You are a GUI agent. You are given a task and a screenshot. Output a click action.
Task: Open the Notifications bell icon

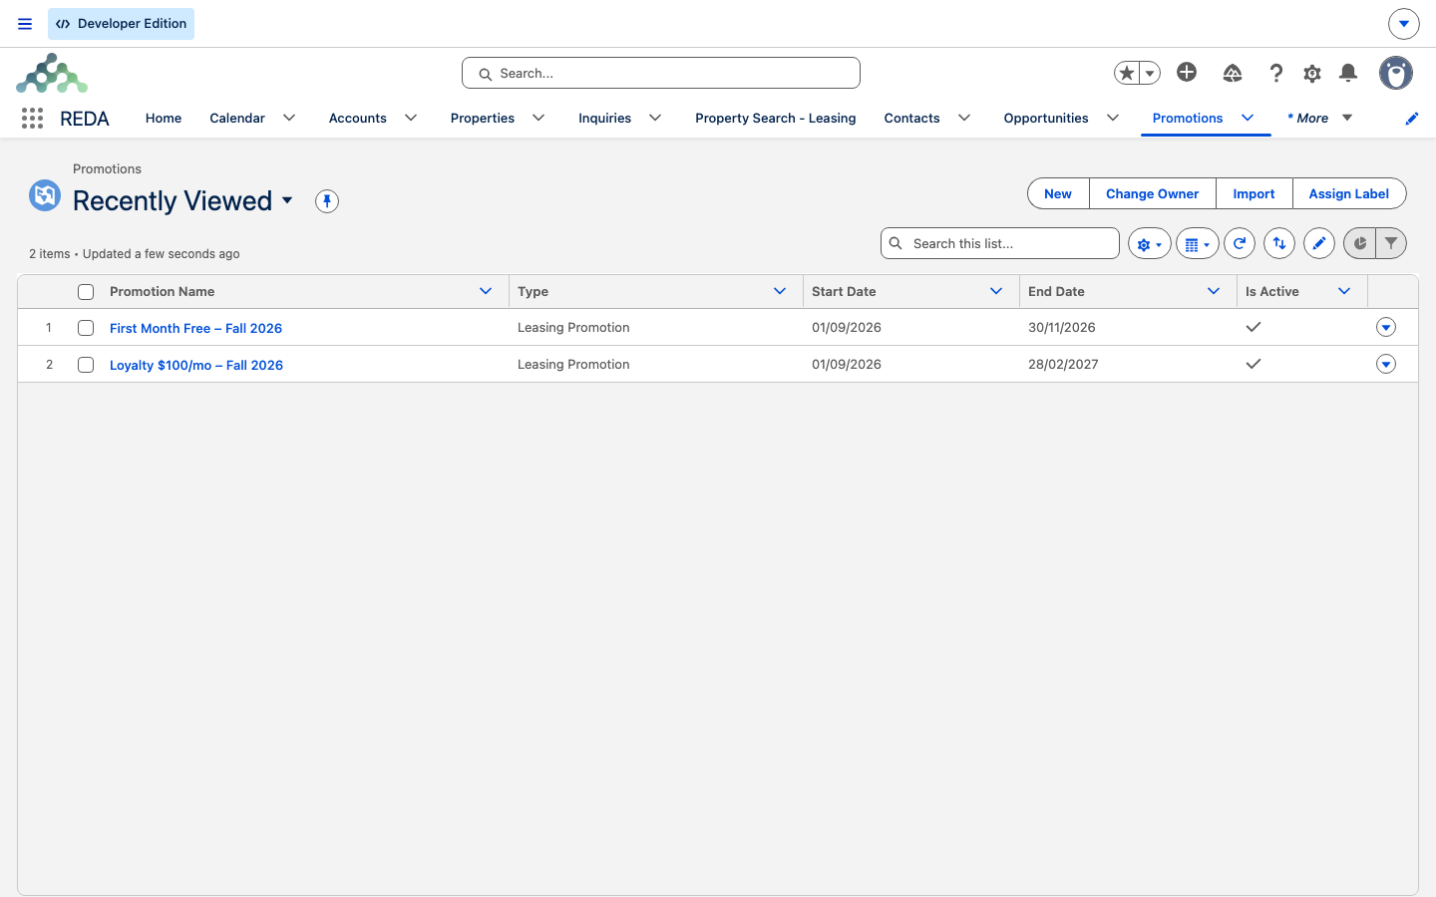[1348, 73]
